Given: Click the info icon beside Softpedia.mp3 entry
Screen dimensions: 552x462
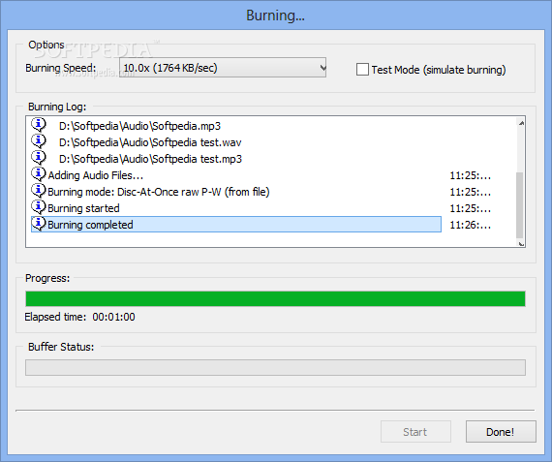Looking at the screenshot, I should [39, 125].
